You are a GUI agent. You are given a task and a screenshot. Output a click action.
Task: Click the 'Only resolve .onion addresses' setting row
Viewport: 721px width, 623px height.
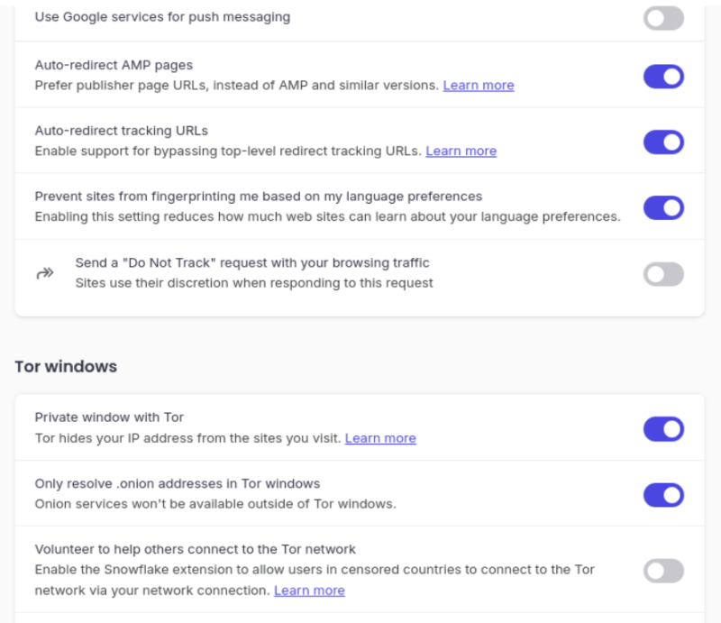pos(177,483)
